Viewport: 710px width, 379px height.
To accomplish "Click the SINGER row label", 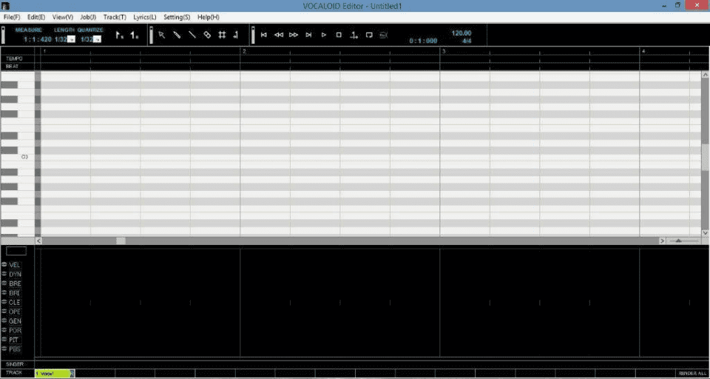I will 15,364.
